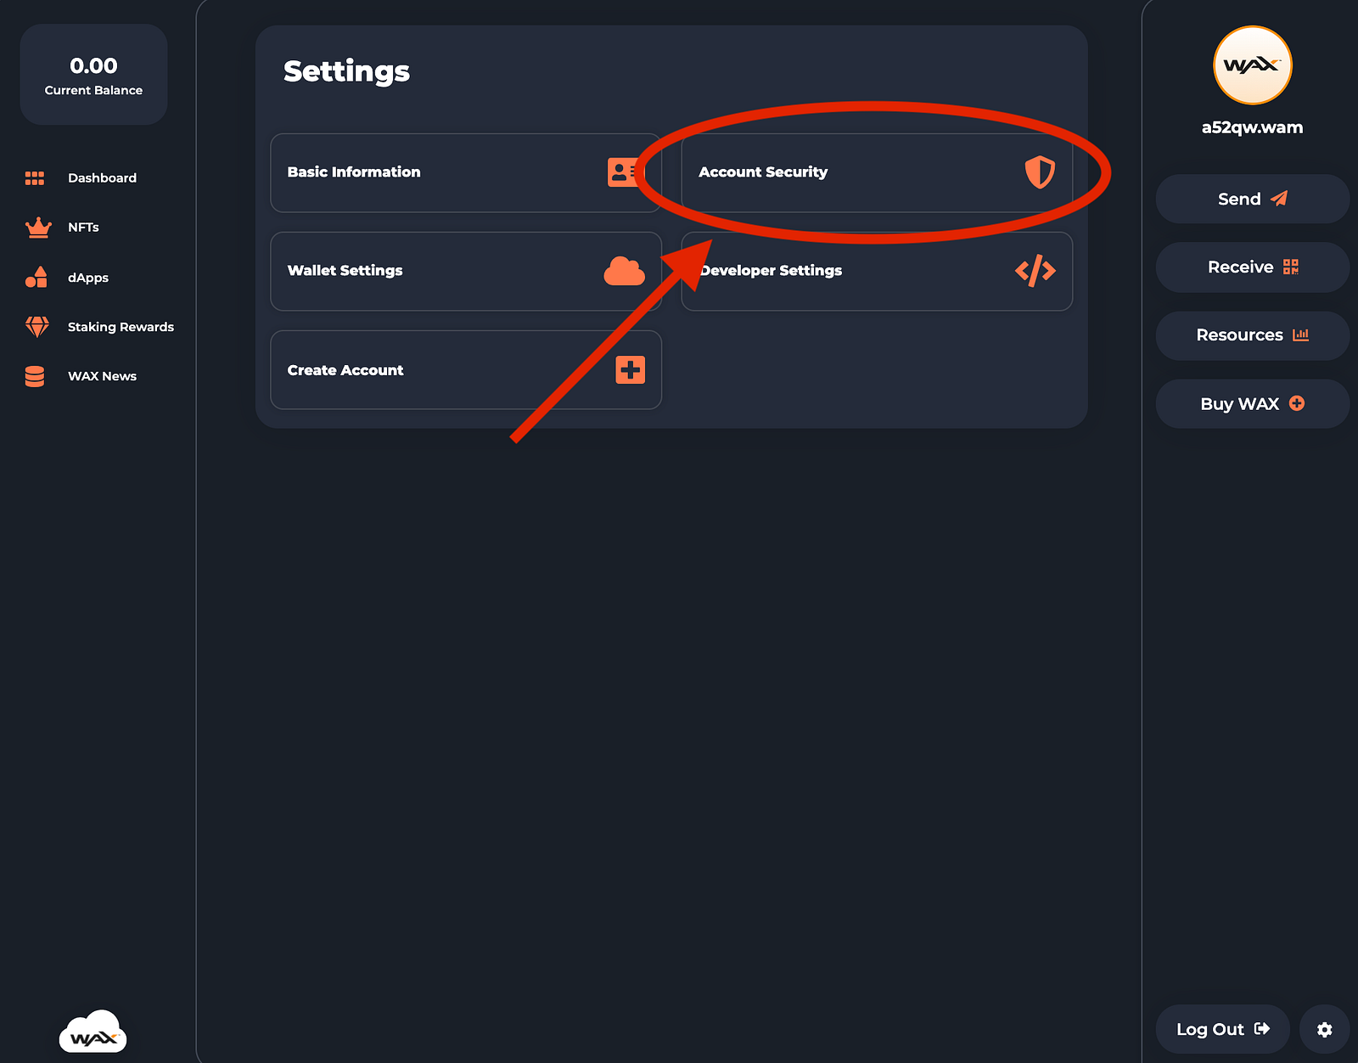Open the Basic Information settings card
The image size is (1358, 1063).
click(465, 172)
